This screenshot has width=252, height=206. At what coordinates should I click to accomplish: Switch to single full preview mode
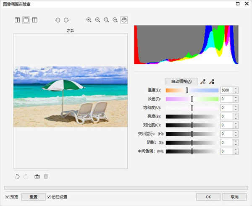(x=26, y=20)
